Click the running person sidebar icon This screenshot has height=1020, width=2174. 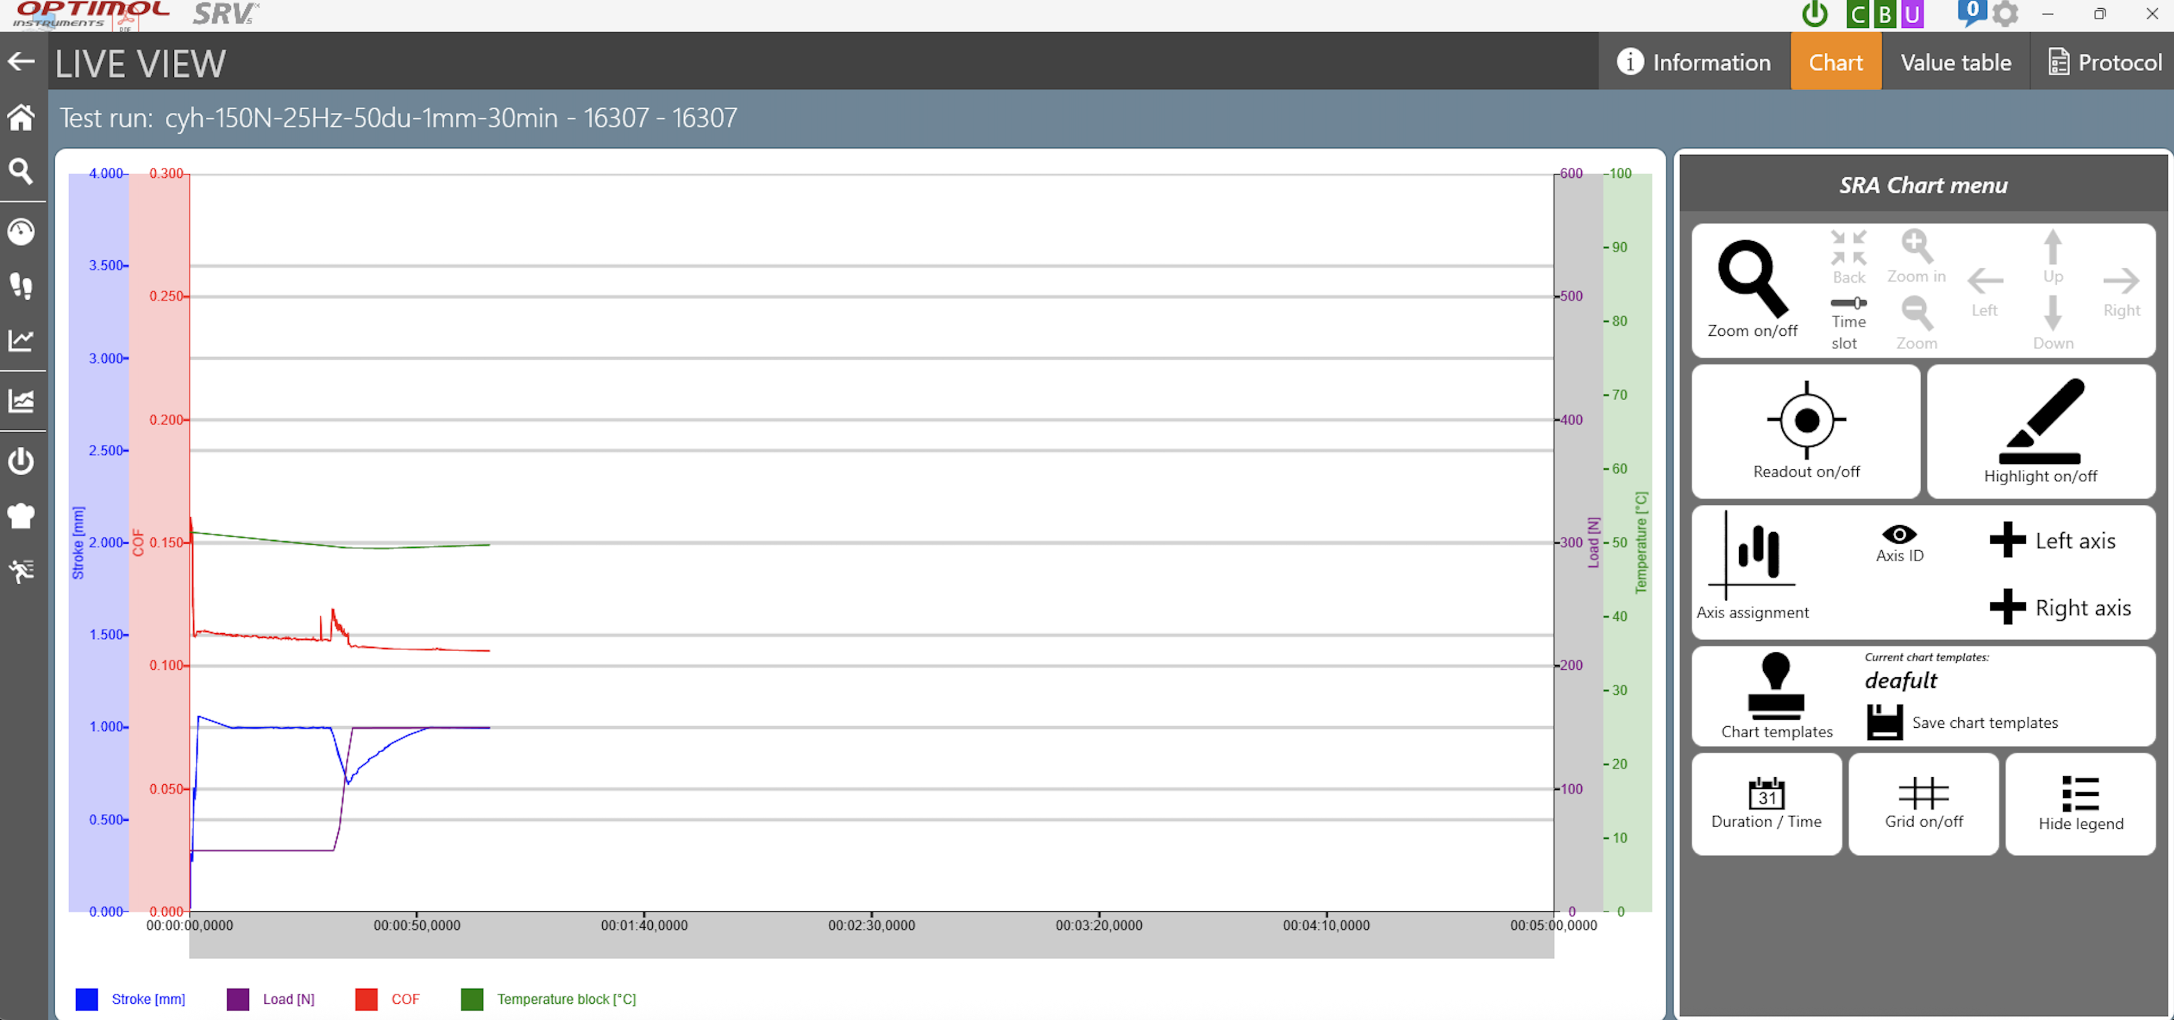[21, 571]
